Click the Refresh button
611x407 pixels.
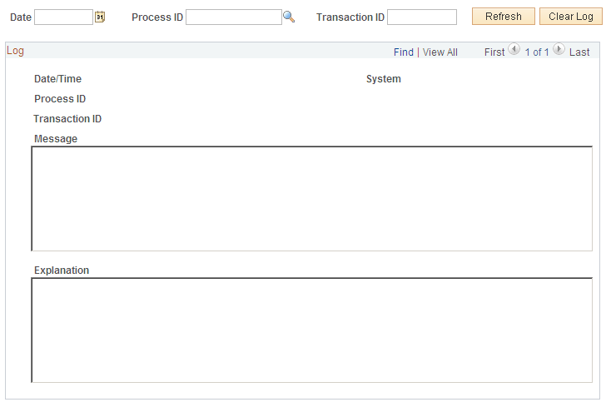504,17
